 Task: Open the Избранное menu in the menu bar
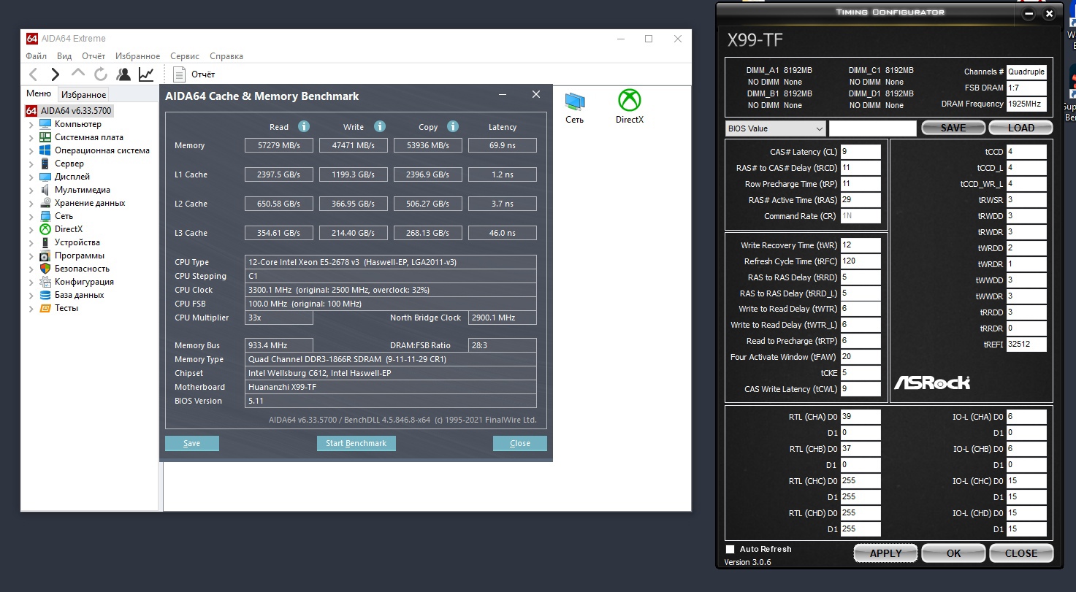click(x=138, y=56)
